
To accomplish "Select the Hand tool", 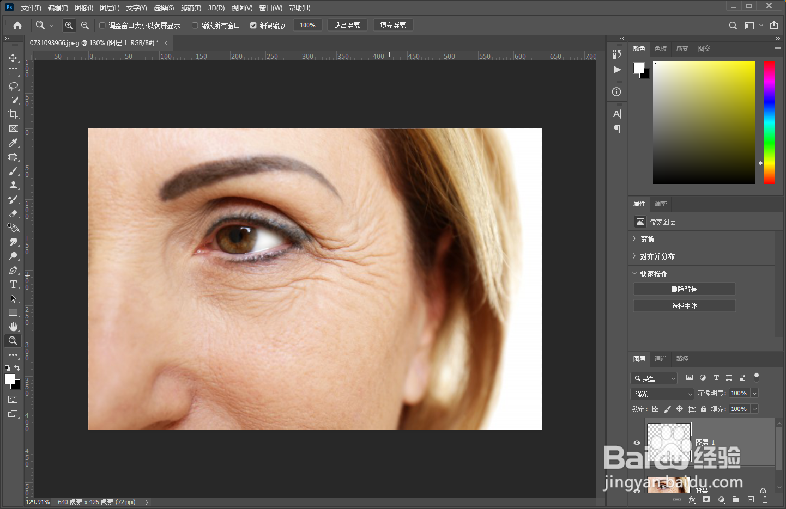I will 13,327.
